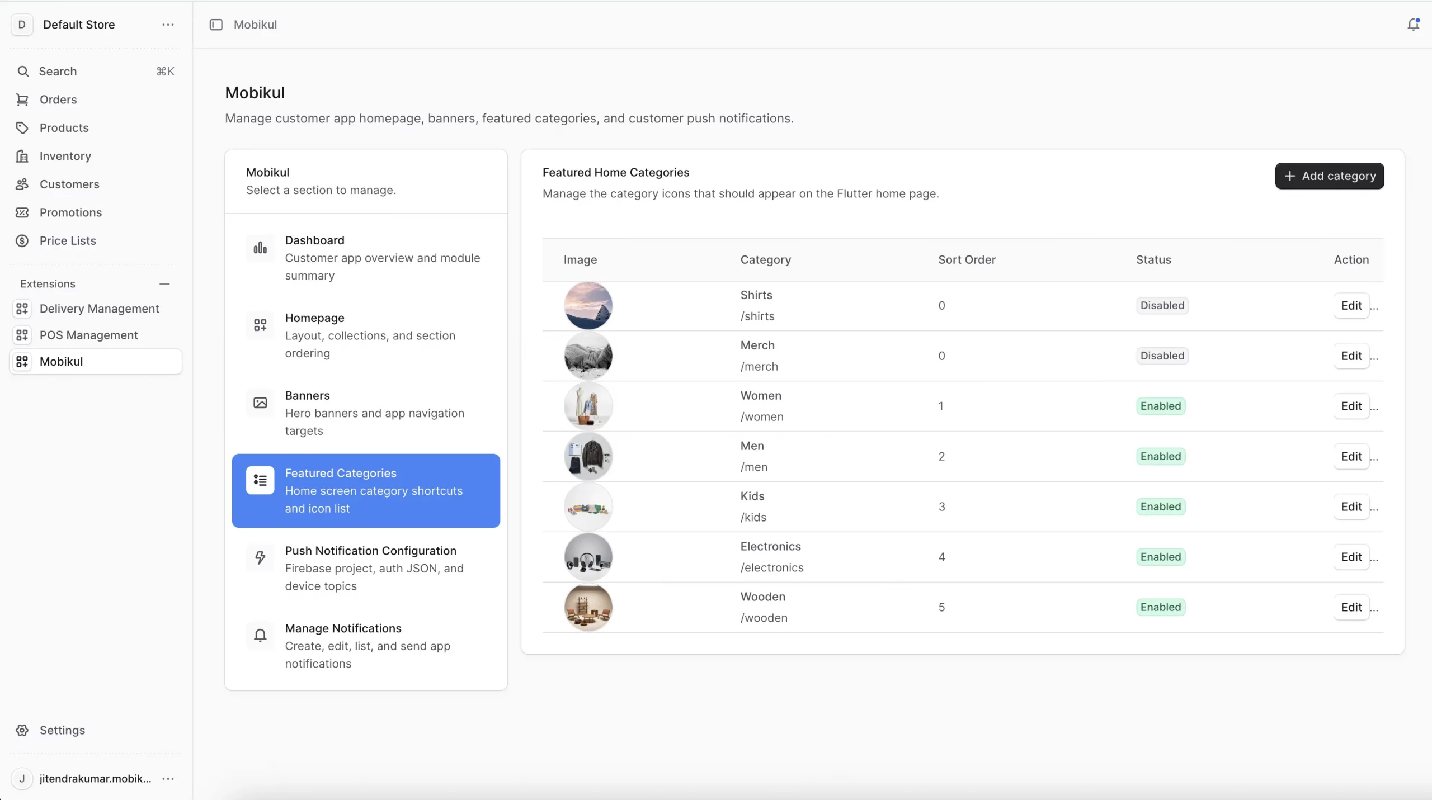Open Settings at the sidebar bottom
1432x800 pixels.
coord(95,730)
